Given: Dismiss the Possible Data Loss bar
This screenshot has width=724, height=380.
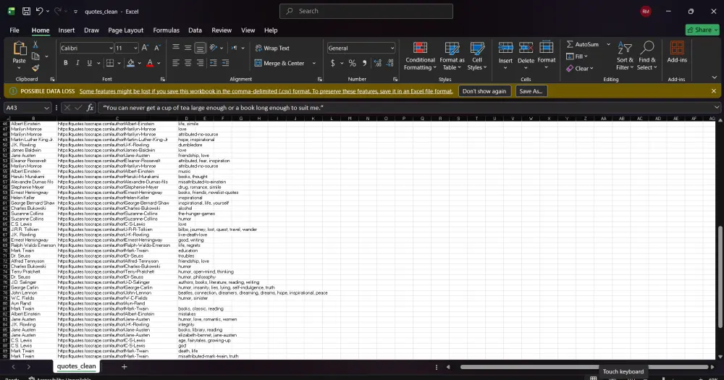Looking at the screenshot, I should 714,91.
